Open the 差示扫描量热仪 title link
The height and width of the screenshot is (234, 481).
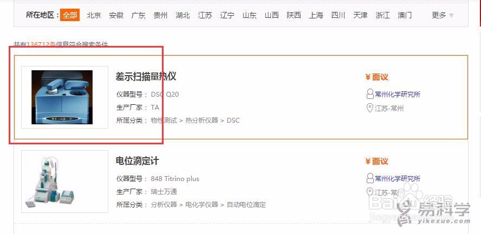[146, 77]
